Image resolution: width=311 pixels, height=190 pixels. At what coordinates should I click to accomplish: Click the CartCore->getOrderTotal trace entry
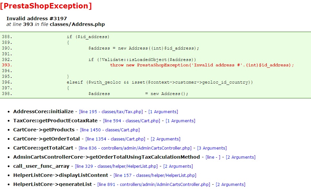pos(46,139)
